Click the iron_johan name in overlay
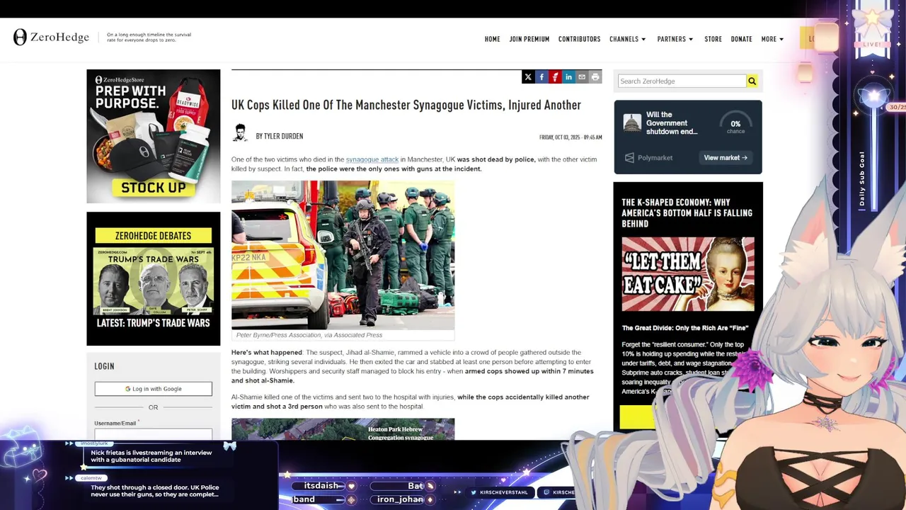Image resolution: width=906 pixels, height=510 pixels. pyautogui.click(x=400, y=499)
